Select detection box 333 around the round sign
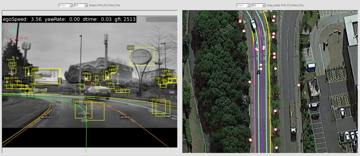 [x=142, y=57]
